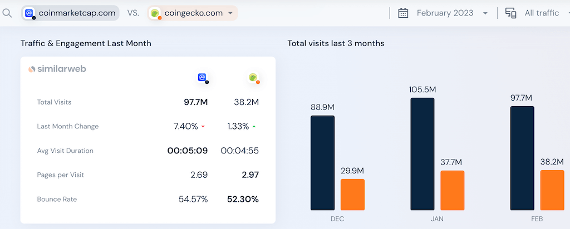
Task: Click the 105.5M label above JAN bar
Action: tap(422, 89)
